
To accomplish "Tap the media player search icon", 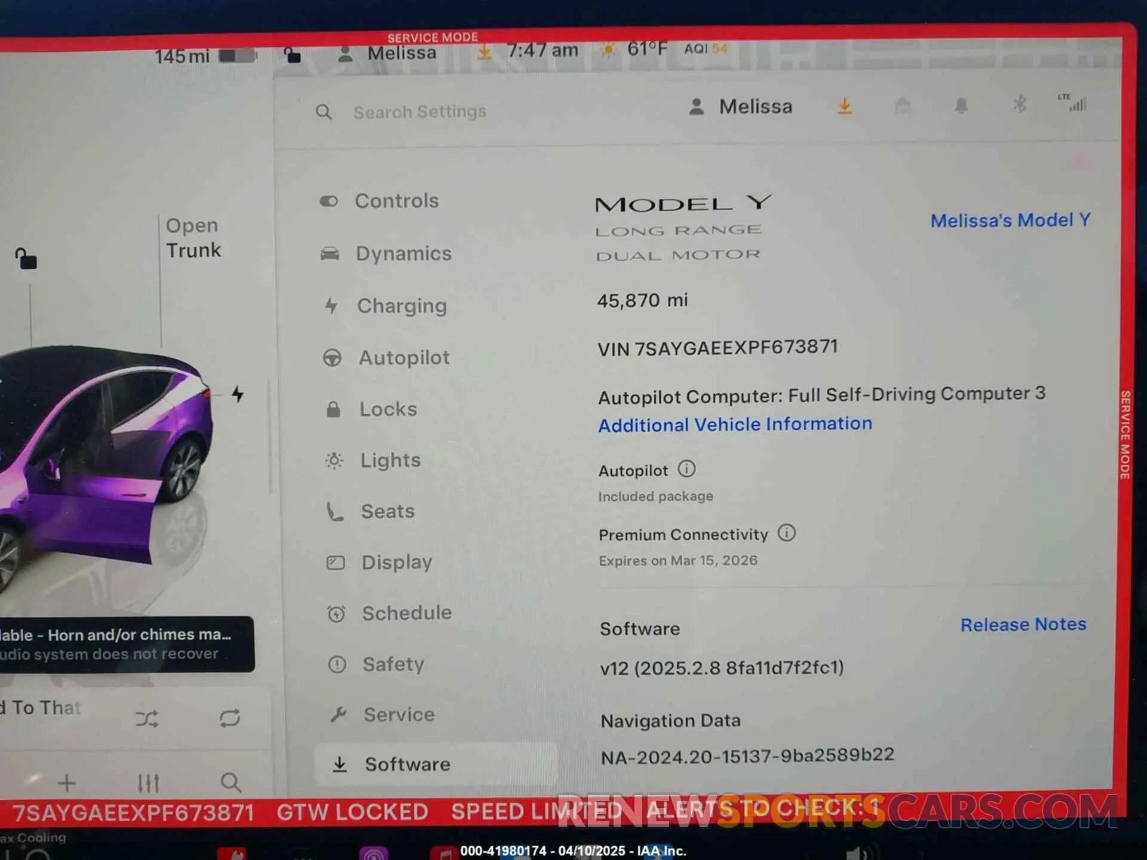I will pyautogui.click(x=231, y=782).
